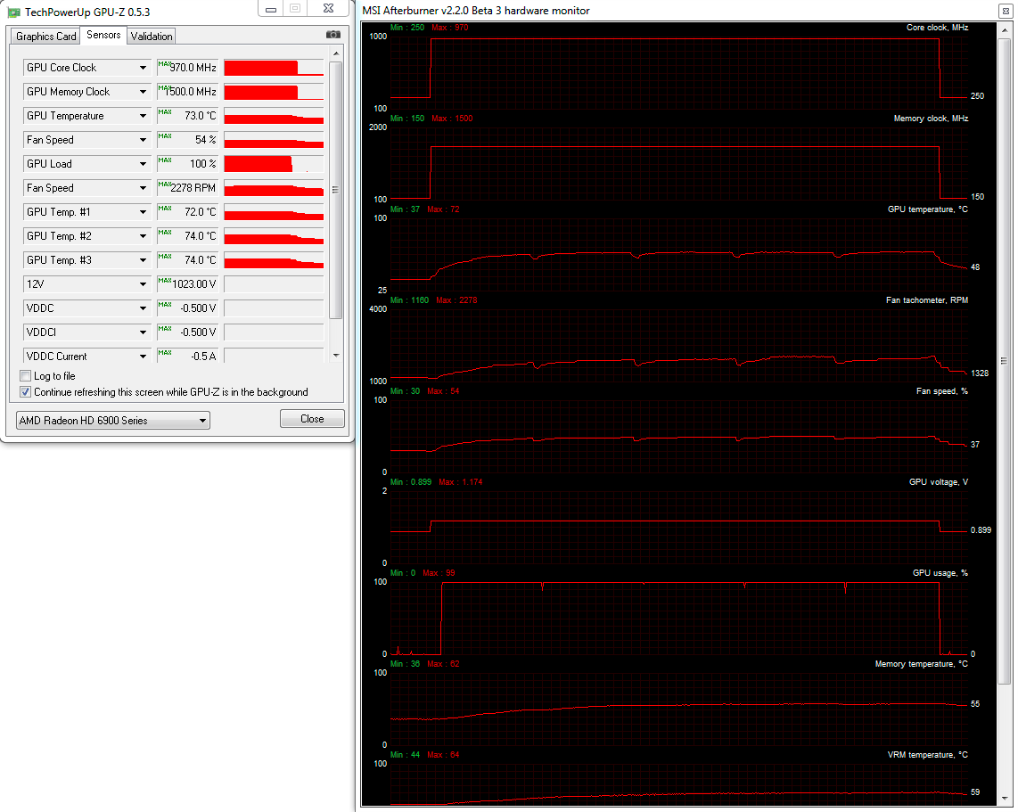Screen dimensions: 1018x812
Task: Click the Close button in GPU-Z
Action: pyautogui.click(x=312, y=419)
